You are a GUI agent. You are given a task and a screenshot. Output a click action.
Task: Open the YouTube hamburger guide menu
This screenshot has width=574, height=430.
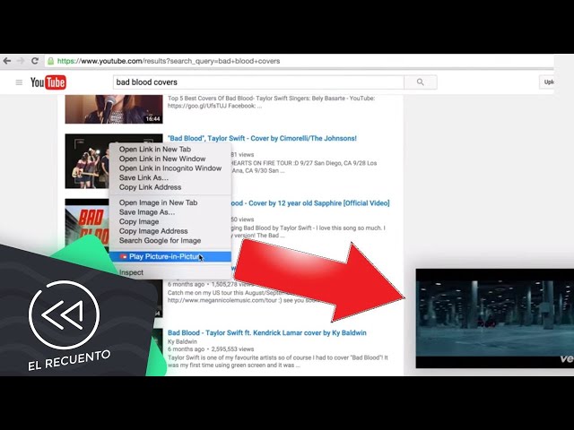pyautogui.click(x=19, y=82)
